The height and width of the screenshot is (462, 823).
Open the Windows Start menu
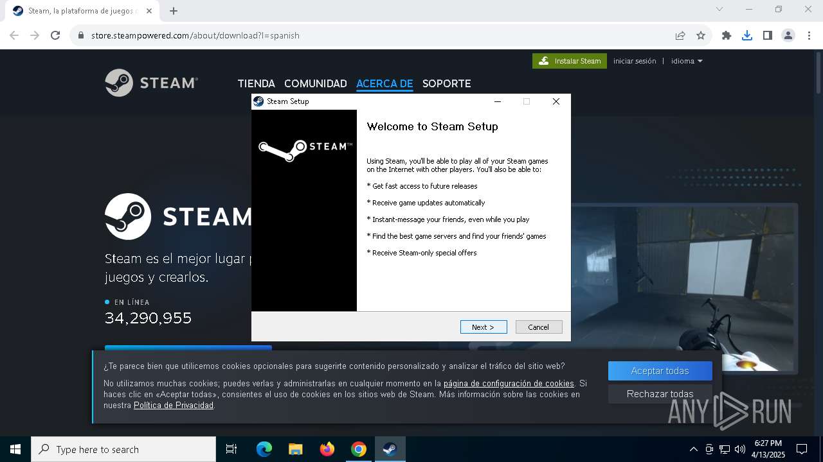[x=15, y=449]
